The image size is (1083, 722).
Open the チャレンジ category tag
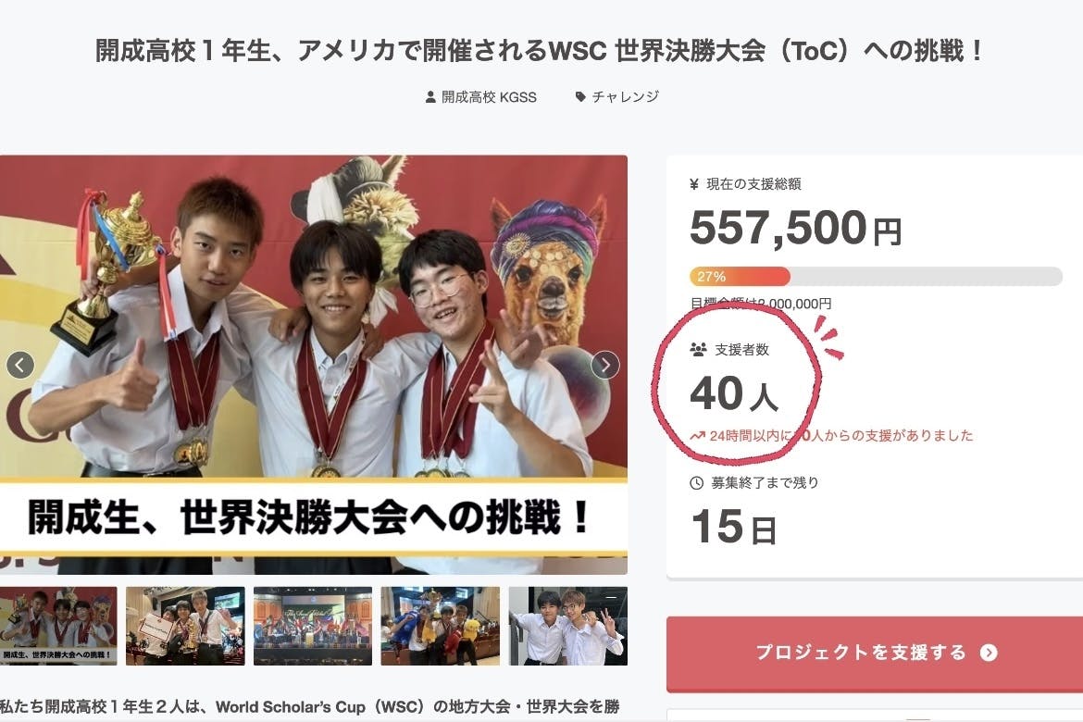coord(625,96)
